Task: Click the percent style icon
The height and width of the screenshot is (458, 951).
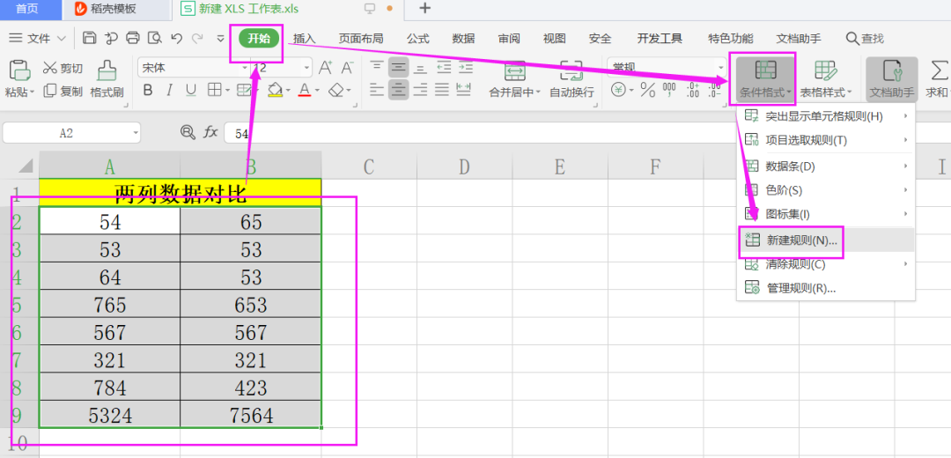Action: (x=647, y=90)
